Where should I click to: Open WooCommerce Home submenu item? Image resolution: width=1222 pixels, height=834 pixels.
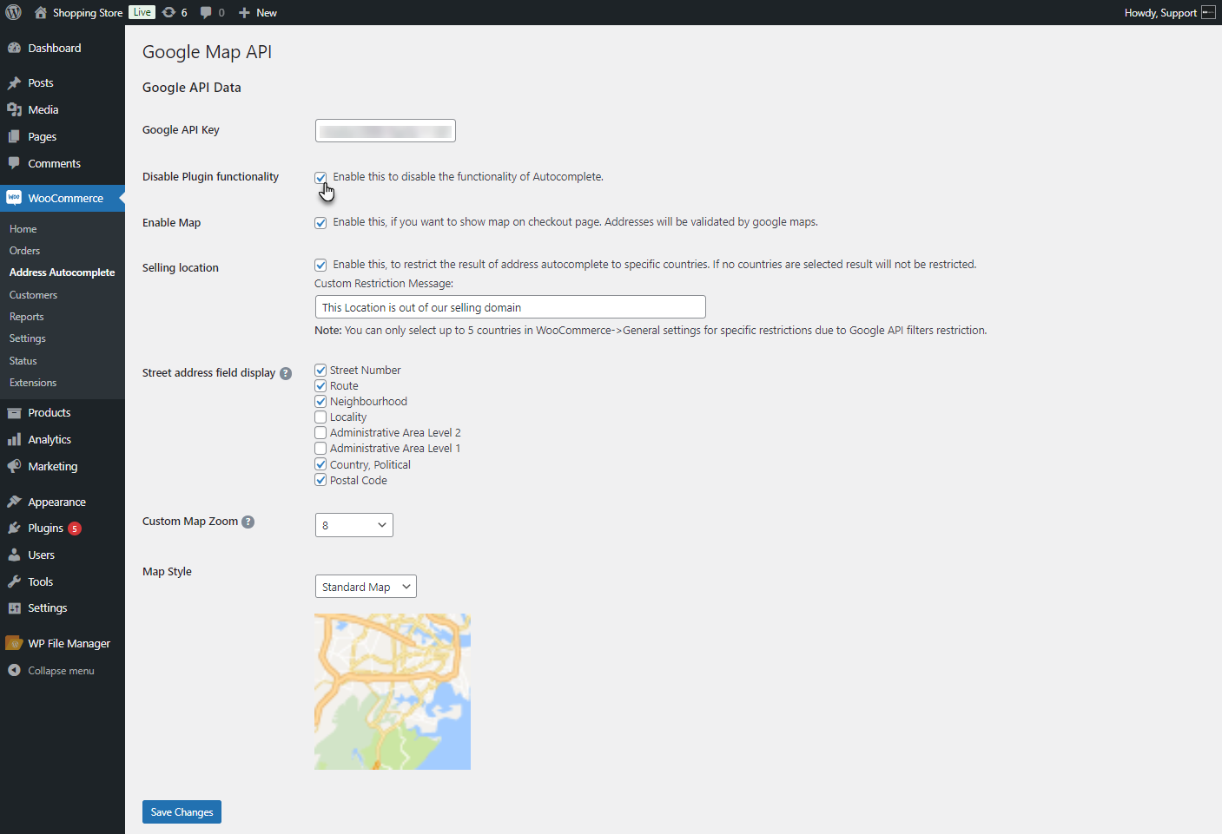(23, 229)
